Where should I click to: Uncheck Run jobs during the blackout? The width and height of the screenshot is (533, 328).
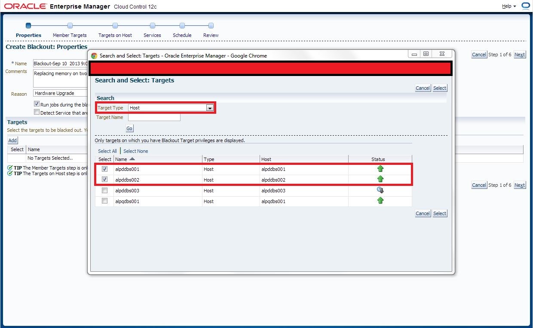pyautogui.click(x=37, y=103)
